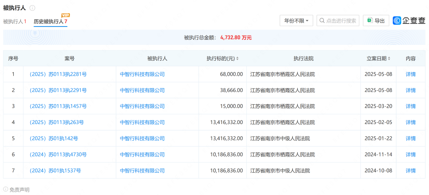View 详情 for row 1 case

pos(411,74)
